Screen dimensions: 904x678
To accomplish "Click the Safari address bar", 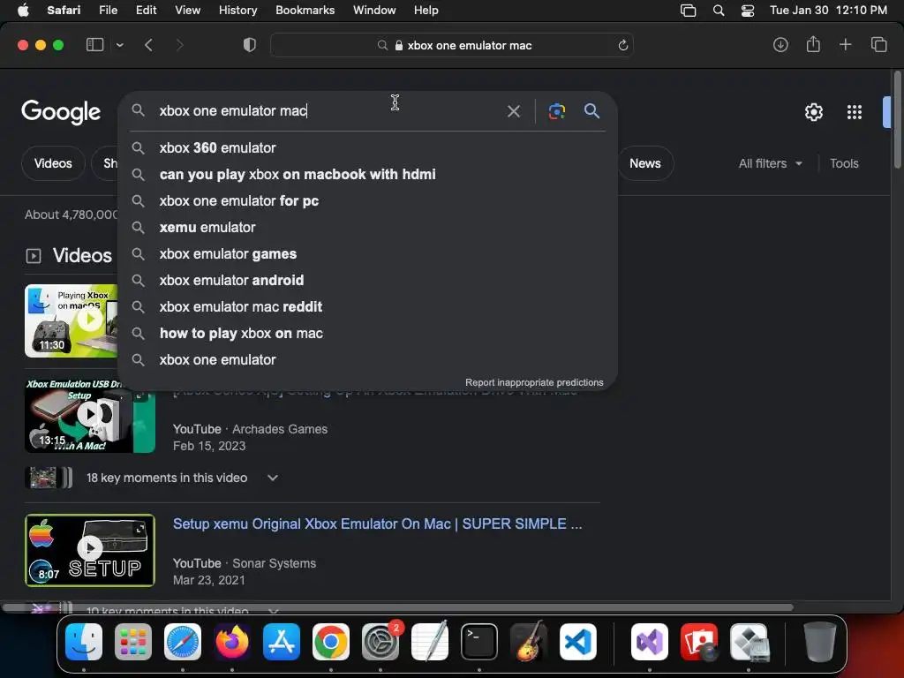I will (x=451, y=46).
